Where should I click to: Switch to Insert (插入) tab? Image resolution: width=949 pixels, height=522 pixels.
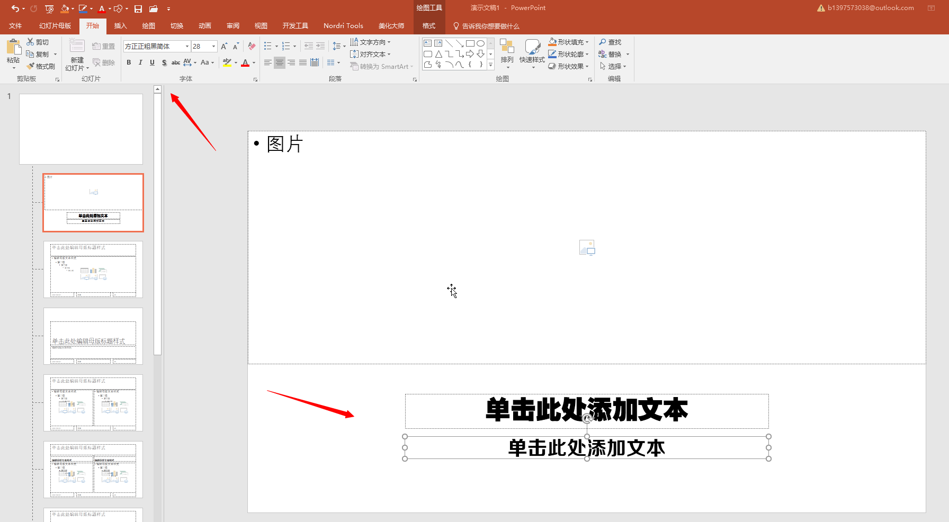tap(121, 25)
